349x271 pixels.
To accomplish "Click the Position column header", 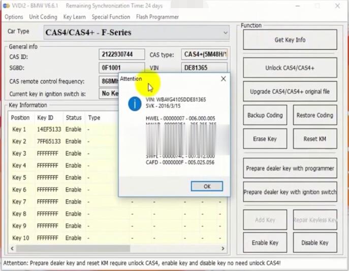I will tap(20, 118).
